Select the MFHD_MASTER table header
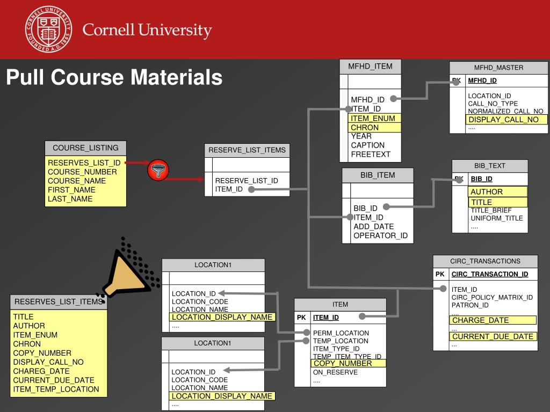The width and height of the screenshot is (550, 412). (498, 68)
